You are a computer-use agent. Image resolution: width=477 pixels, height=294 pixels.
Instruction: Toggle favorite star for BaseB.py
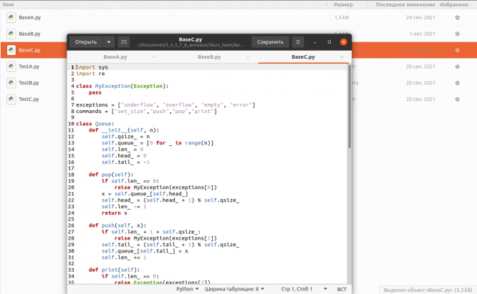[x=457, y=34]
